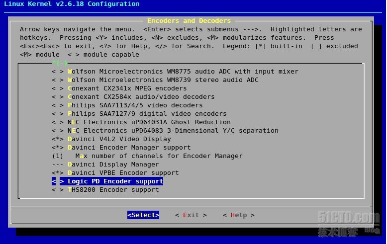Image resolution: width=387 pixels, height=244 pixels.
Task: Edit Max number of channels value (1)
Action: click(58, 156)
